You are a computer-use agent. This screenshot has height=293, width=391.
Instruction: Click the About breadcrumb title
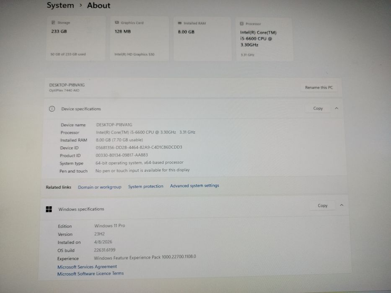tap(98, 5)
